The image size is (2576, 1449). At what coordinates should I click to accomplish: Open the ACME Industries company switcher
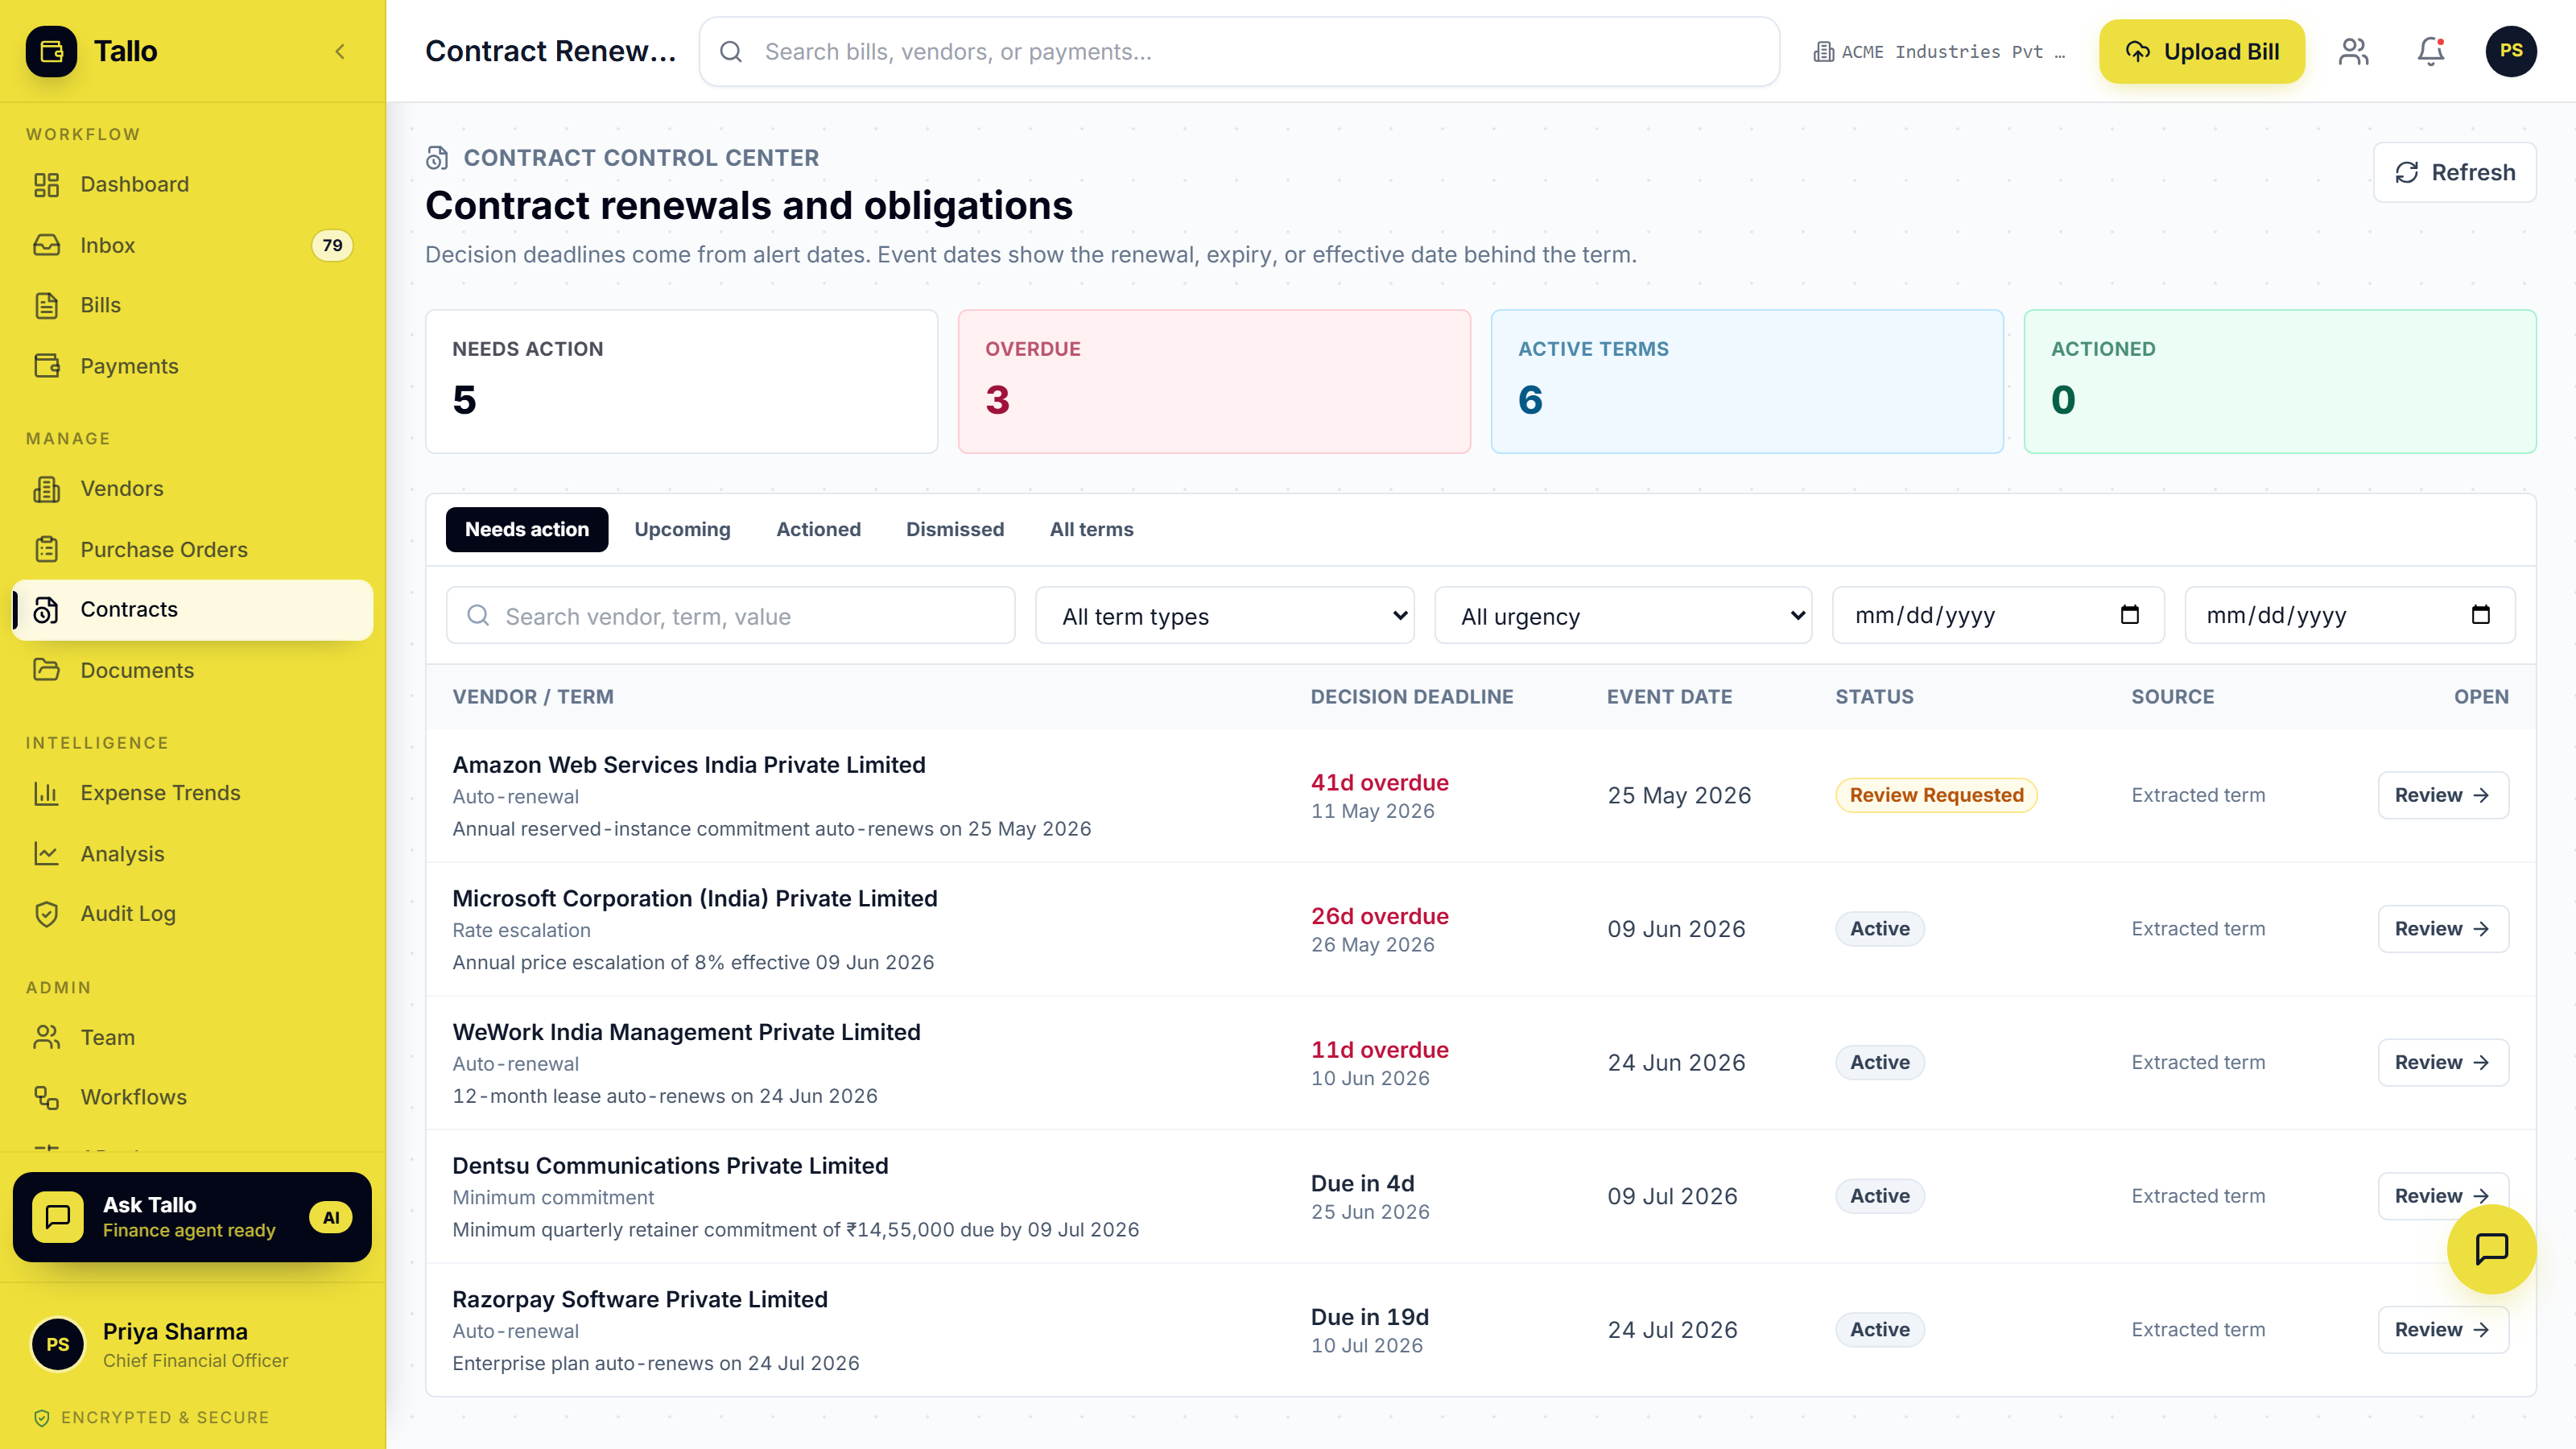coord(1939,51)
